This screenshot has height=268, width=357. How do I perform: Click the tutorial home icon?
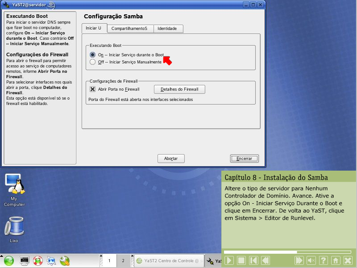tap(336, 260)
